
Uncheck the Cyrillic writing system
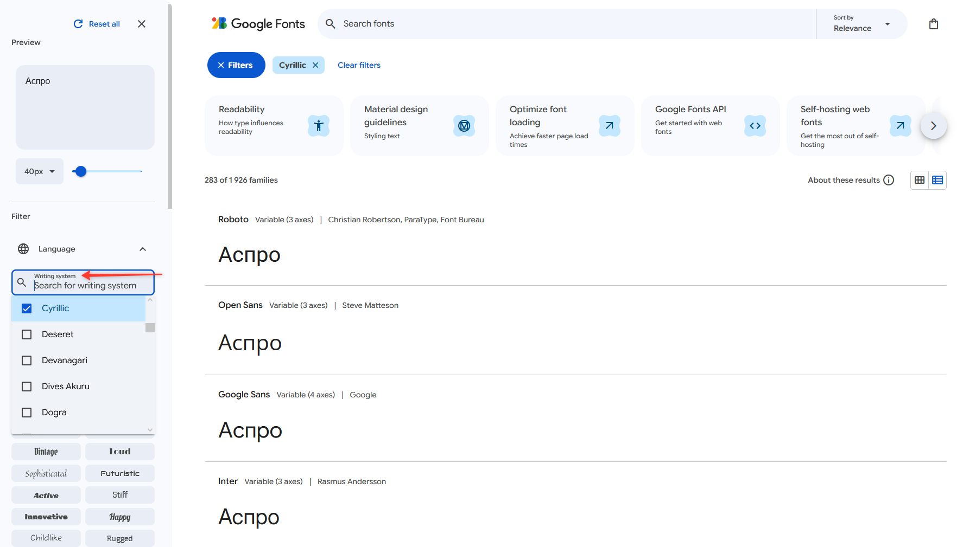pyautogui.click(x=27, y=308)
